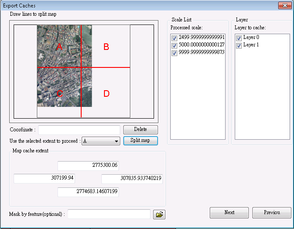Uncheck the 5000.0000000000127 scale checkbox

174,46
